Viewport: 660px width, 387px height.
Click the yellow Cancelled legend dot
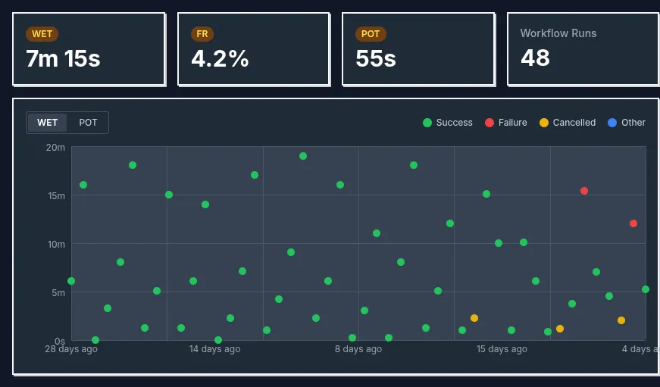tap(544, 123)
